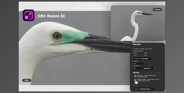Image resolution: width=184 pixels, height=93 pixels.
Task: Open the pixels/inch units dropdown
Action: (x=148, y=68)
